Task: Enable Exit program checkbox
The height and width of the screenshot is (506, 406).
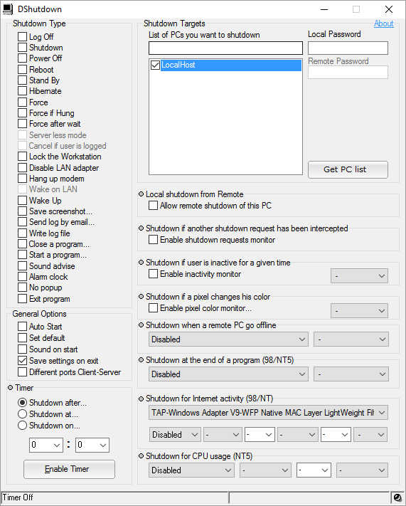Action: (x=22, y=299)
